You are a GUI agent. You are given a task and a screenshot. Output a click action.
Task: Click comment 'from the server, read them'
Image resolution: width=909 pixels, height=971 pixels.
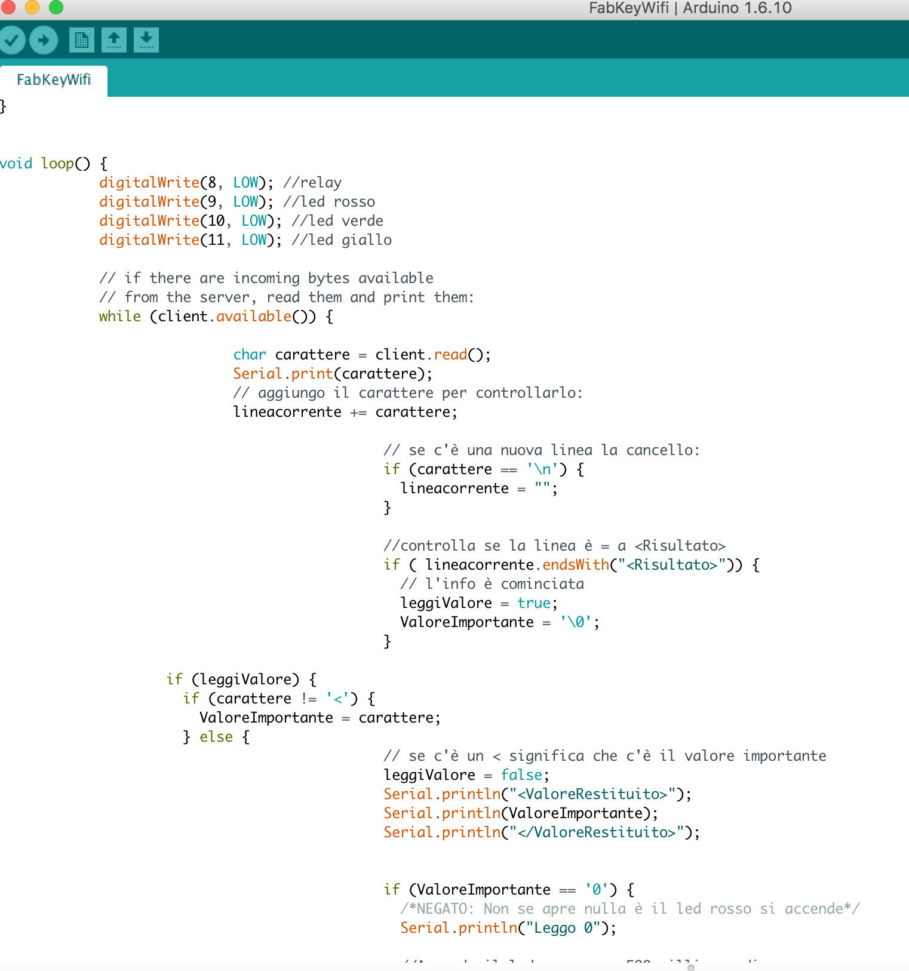pyautogui.click(x=287, y=297)
